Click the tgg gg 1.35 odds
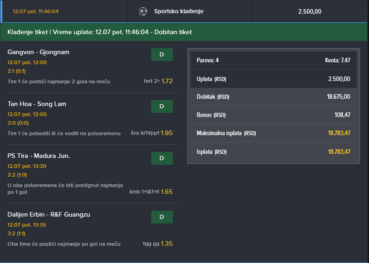 tap(157, 244)
